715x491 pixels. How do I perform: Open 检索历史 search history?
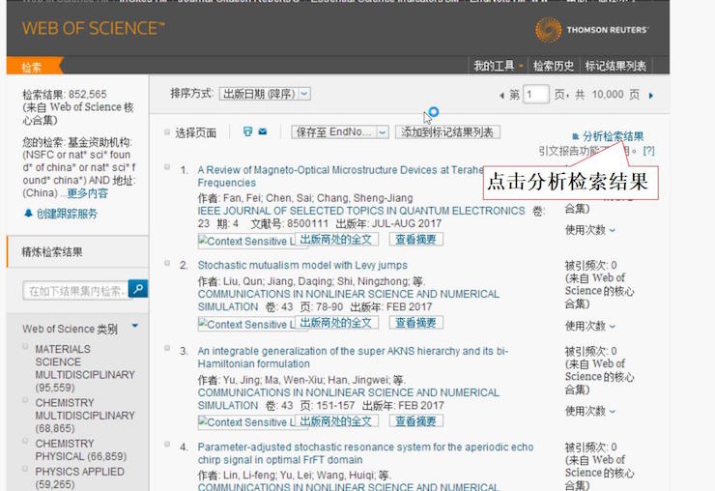[554, 66]
